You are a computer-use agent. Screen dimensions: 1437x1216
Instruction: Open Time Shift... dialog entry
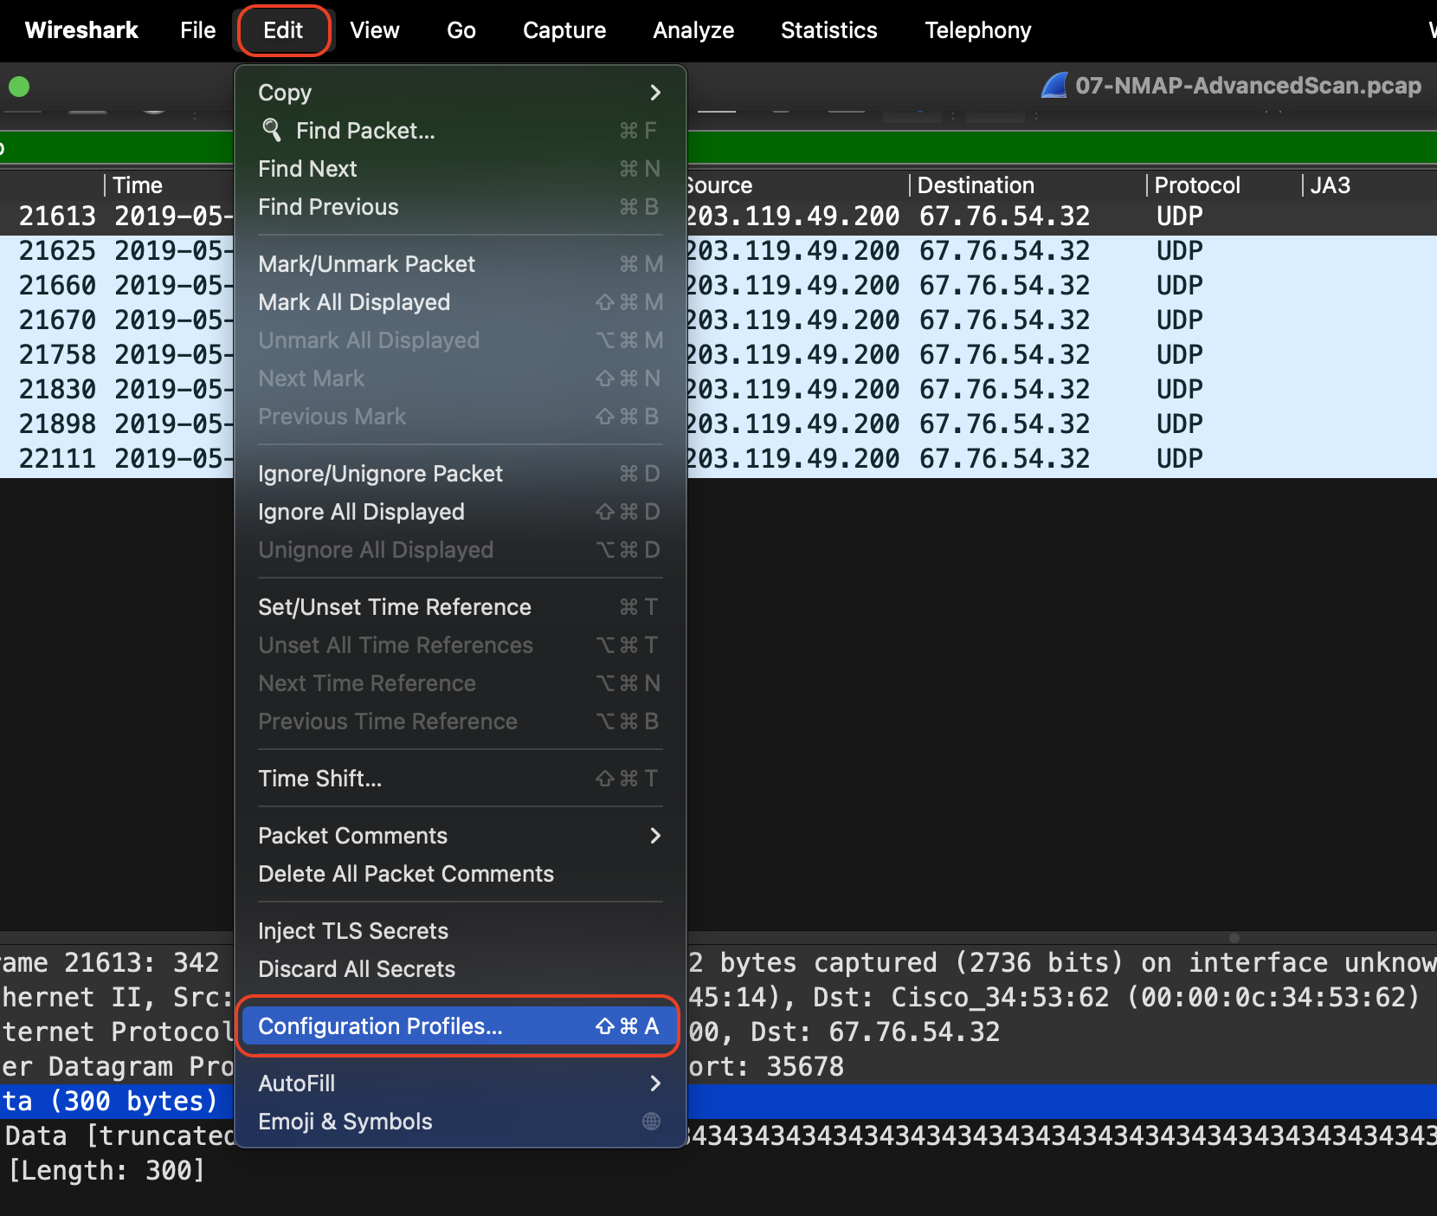pyautogui.click(x=461, y=779)
